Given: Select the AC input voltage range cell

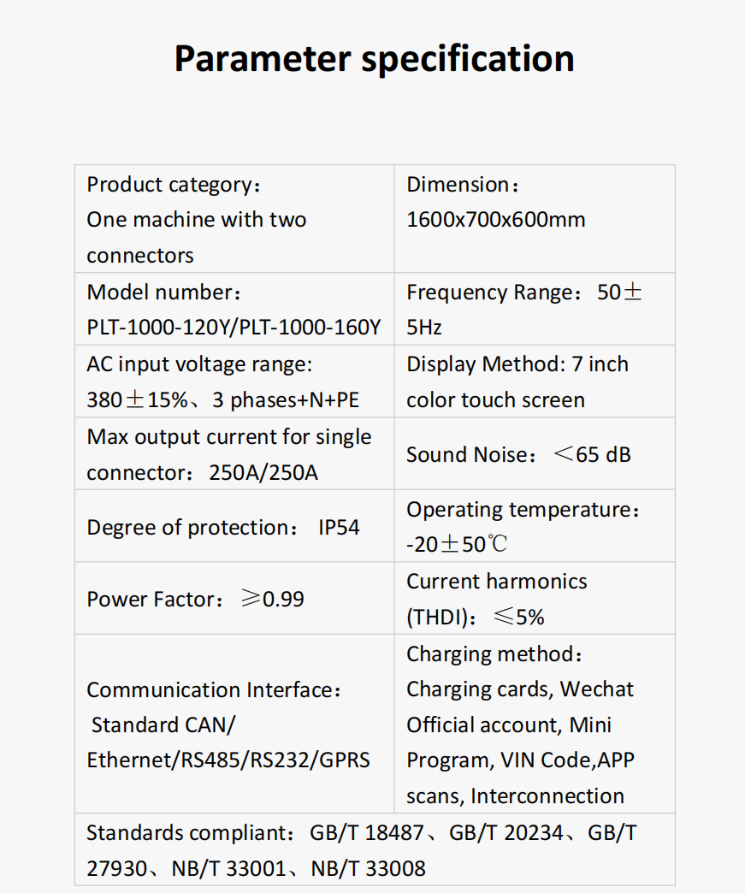Looking at the screenshot, I should coord(234,381).
